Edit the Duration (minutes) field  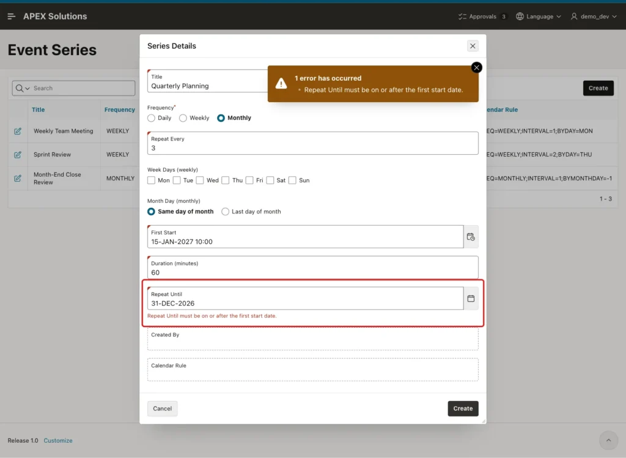pos(313,268)
